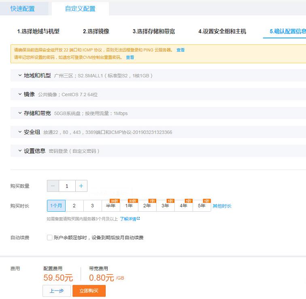The width and height of the screenshot is (306, 299).
Task: Click the minus icon to decrease purchase quantity
Action: point(53,186)
